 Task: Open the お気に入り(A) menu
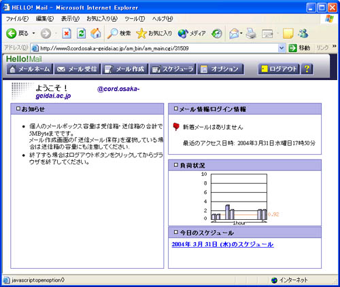[102, 19]
